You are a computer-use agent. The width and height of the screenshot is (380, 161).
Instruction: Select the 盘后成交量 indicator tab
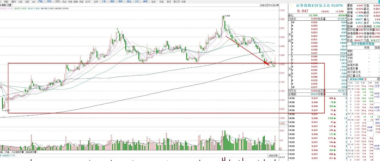tap(31, 152)
